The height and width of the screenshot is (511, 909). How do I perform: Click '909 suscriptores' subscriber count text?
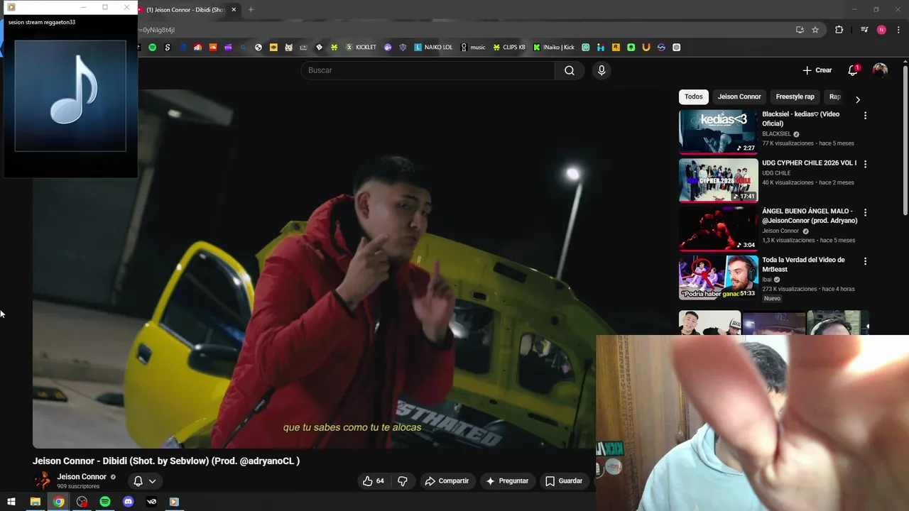pyautogui.click(x=78, y=486)
